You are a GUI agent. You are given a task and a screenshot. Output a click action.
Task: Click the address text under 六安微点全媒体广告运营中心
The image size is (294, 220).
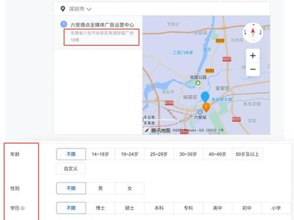point(102,36)
